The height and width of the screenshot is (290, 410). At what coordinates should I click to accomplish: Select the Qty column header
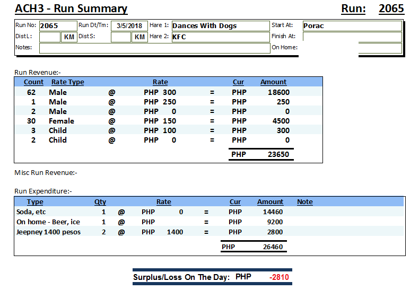[x=100, y=202]
